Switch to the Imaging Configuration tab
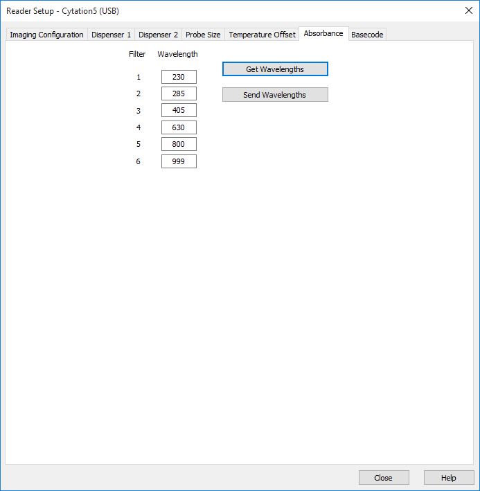This screenshot has height=491, width=480. 46,35
